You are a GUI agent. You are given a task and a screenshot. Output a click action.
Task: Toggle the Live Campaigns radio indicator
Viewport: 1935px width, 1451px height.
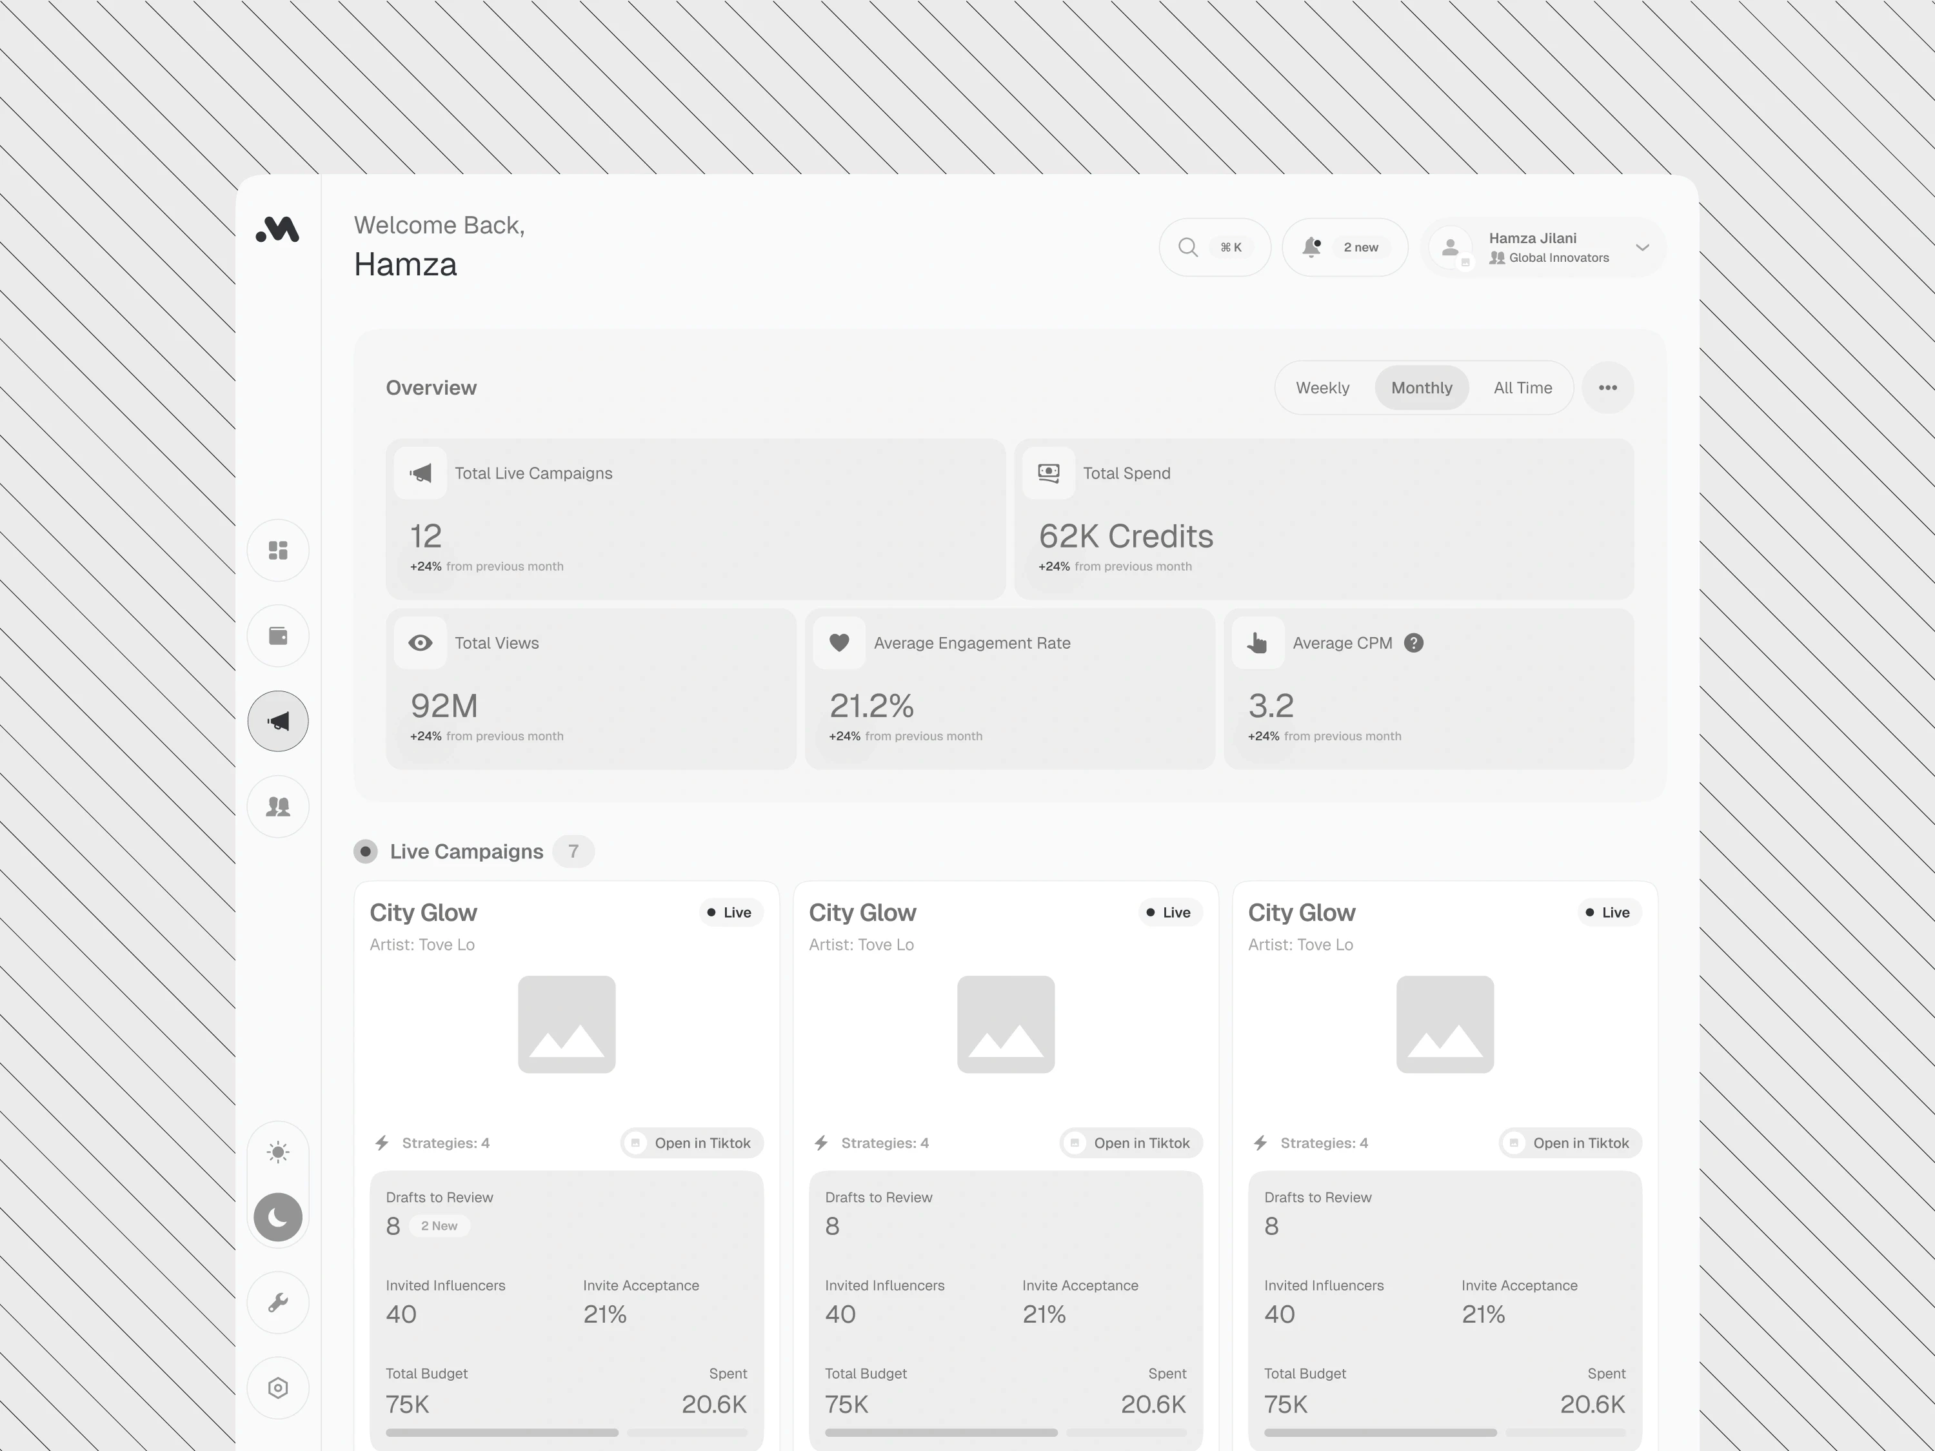(x=366, y=851)
